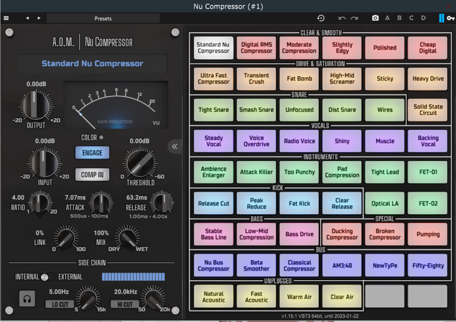
Task: Pick the Release Cut preset
Action: point(213,203)
